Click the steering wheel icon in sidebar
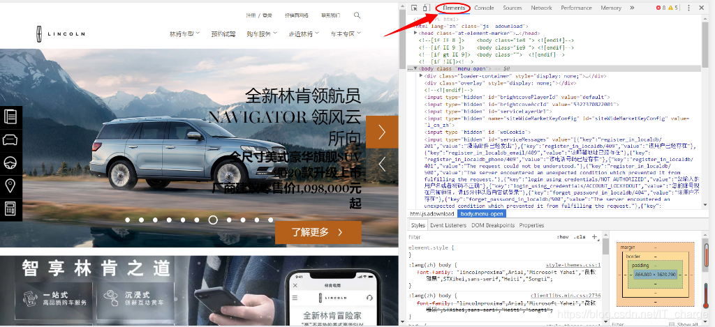 pyautogui.click(x=10, y=163)
